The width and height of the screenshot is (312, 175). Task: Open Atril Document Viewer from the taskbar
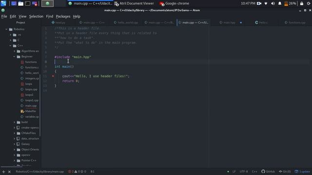point(135,3)
